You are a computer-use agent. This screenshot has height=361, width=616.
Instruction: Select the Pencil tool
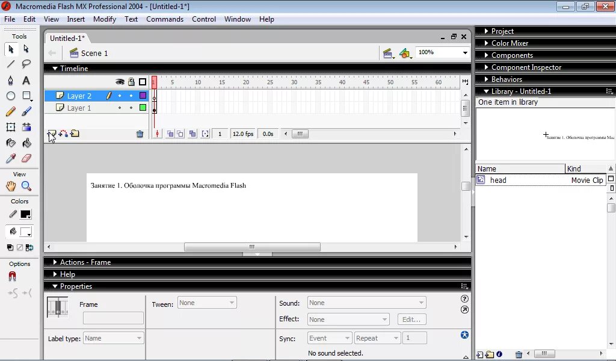click(x=11, y=111)
